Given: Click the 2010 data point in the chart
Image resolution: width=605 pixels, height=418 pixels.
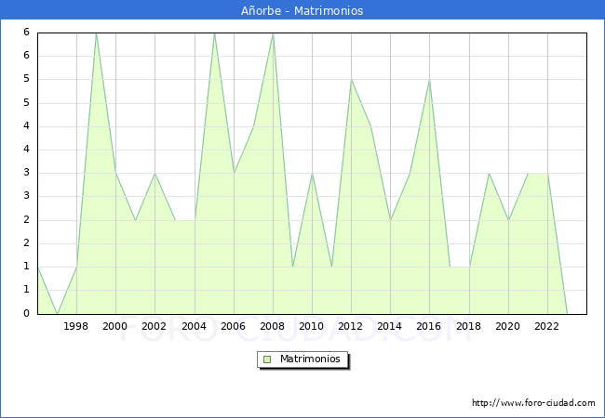Looking at the screenshot, I should [x=312, y=173].
